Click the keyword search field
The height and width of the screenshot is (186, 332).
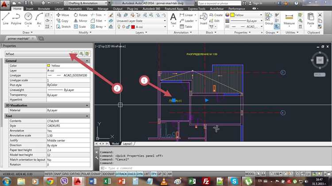coord(219,3)
